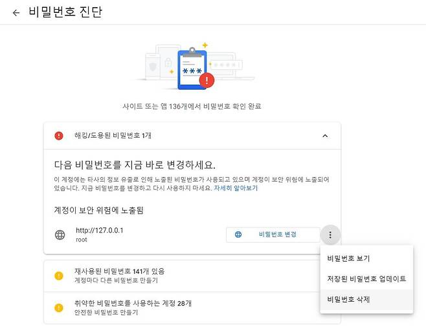Viewport: 426px width, 334px height.
Task: Click the http://127.0.0.1 site address
Action: point(99,230)
